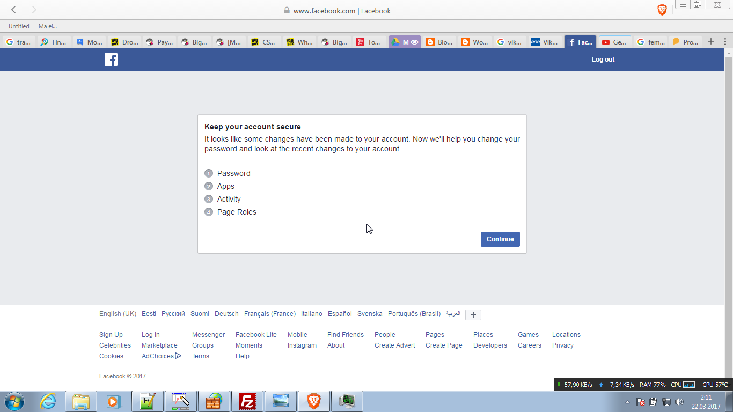Click the Careers footer link
Screen dimensions: 733x412
[530, 345]
